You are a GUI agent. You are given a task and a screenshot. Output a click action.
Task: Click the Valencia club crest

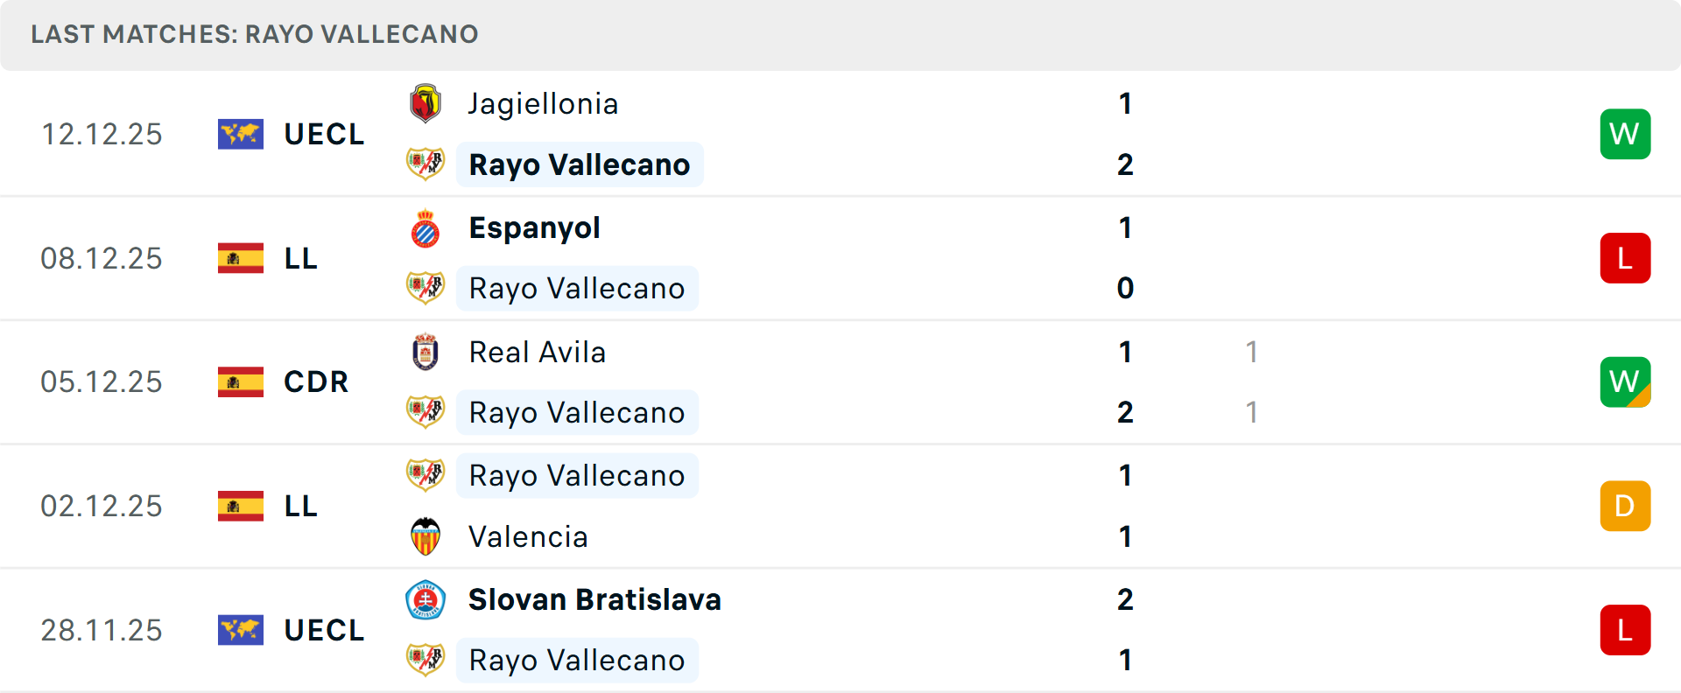[426, 536]
